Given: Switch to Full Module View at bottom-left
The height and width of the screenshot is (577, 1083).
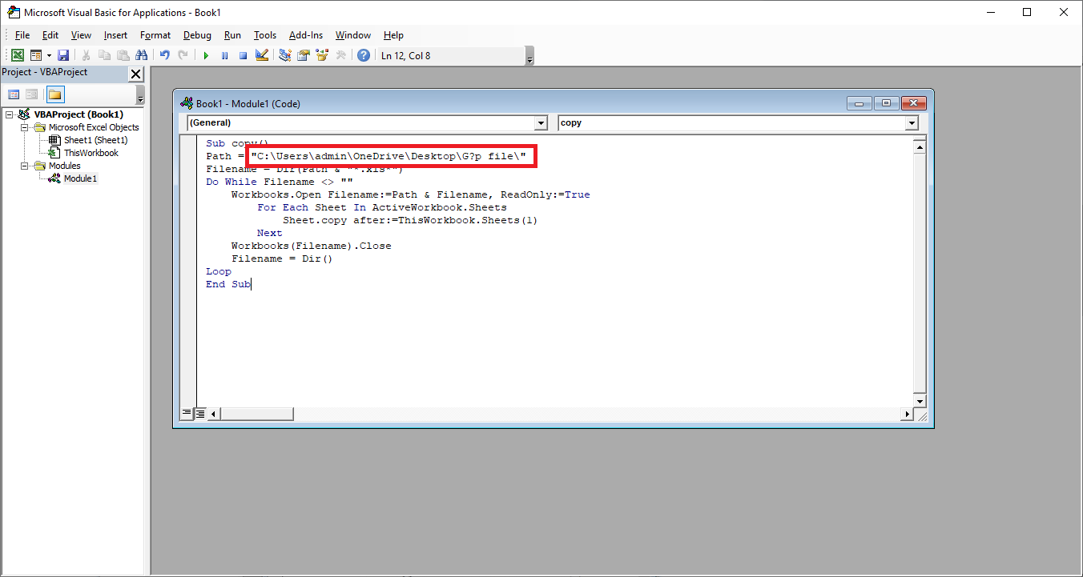Looking at the screenshot, I should point(200,414).
